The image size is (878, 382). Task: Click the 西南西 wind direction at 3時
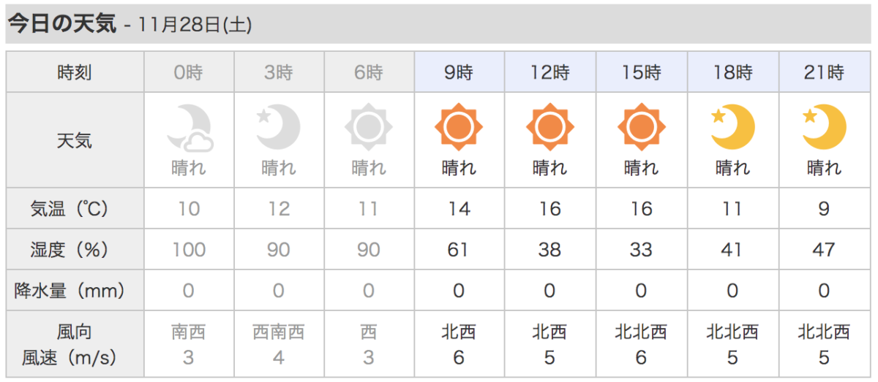click(x=278, y=332)
